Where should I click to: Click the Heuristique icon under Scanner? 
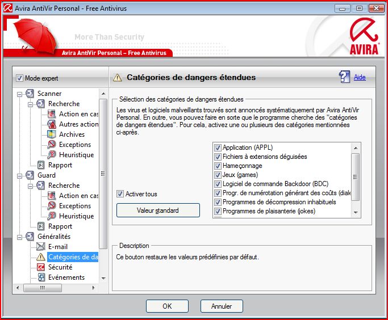tap(52, 155)
